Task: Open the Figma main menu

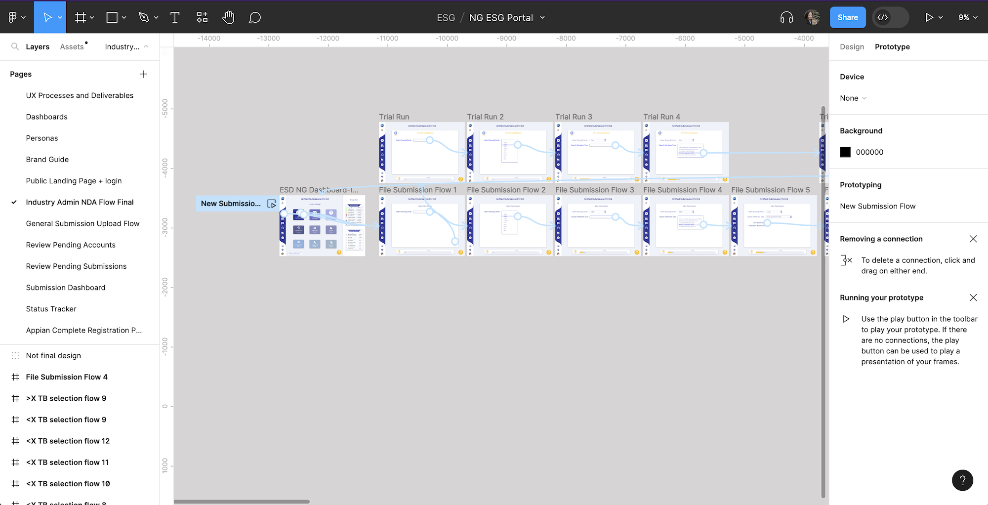Action: (13, 17)
